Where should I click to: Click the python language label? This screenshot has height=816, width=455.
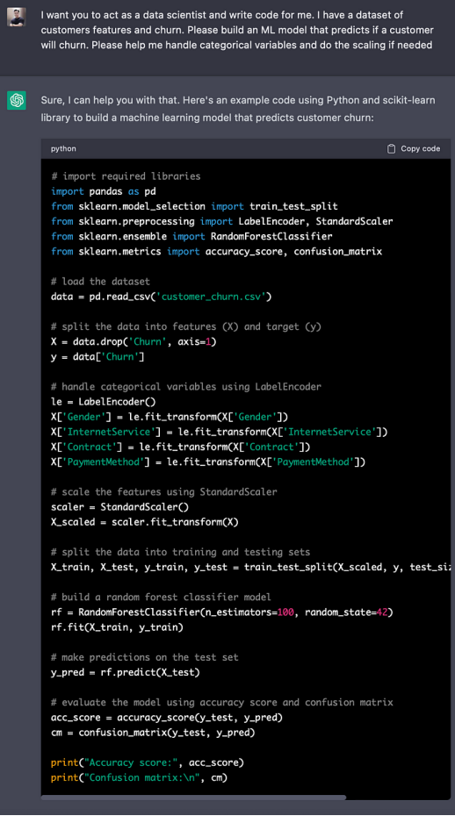[x=63, y=149]
